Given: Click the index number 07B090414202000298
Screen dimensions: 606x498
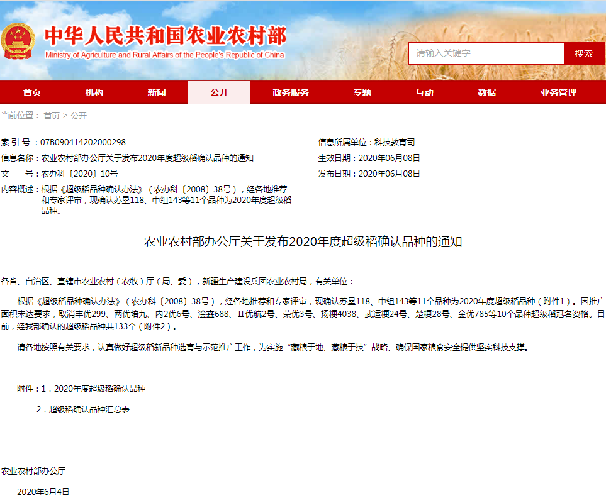Looking at the screenshot, I should coord(83,142).
